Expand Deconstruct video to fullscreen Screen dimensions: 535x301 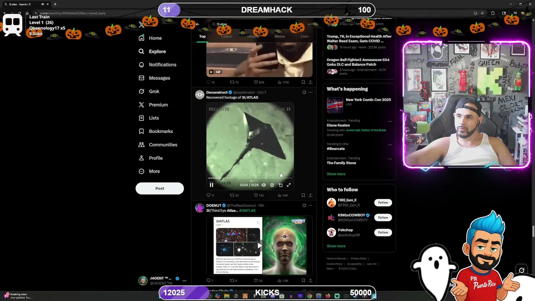click(x=289, y=185)
